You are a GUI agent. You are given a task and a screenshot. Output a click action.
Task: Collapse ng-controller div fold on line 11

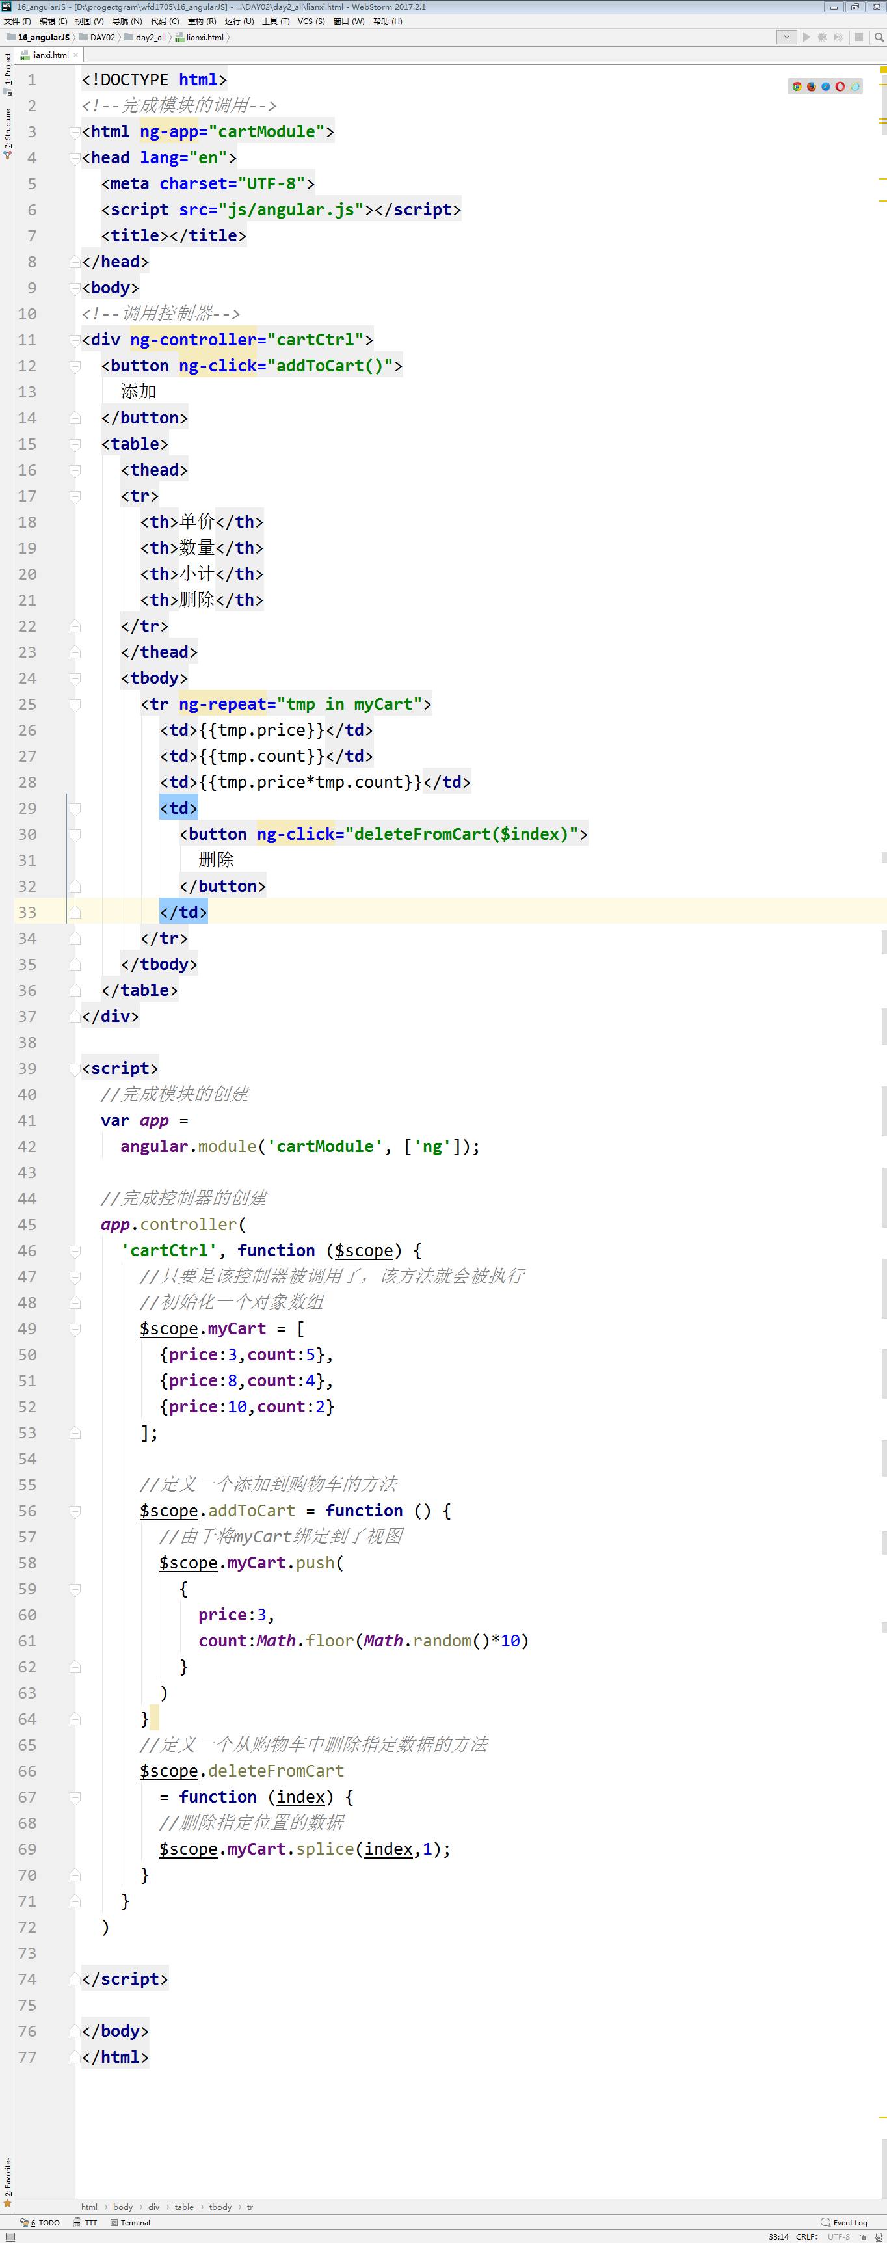pos(75,340)
